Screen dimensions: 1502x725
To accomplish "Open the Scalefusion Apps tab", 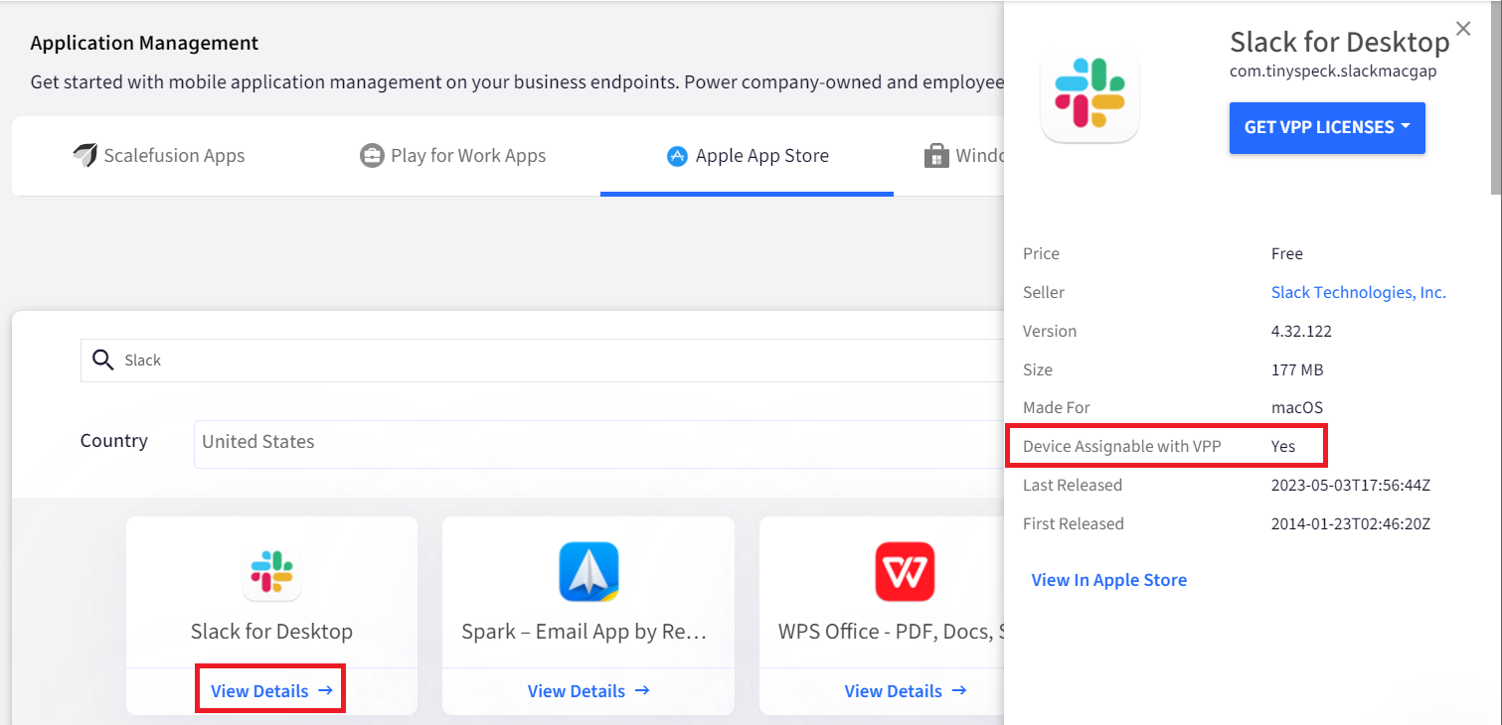I will tap(159, 156).
